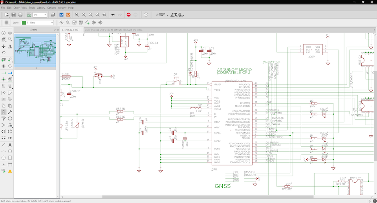Expand the Grid settings dropdown arrow
377x203 pixels.
point(9,24)
